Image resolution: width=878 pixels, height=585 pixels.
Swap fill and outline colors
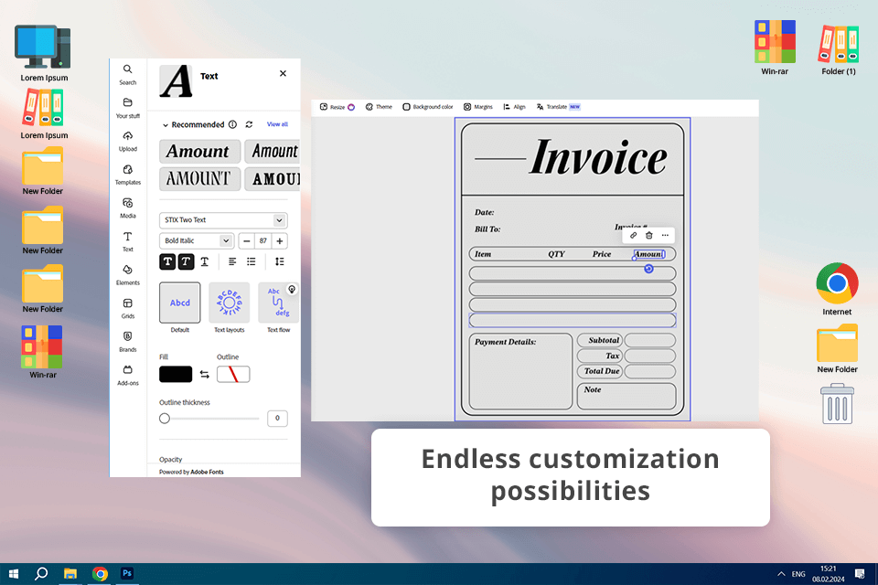[x=204, y=375]
